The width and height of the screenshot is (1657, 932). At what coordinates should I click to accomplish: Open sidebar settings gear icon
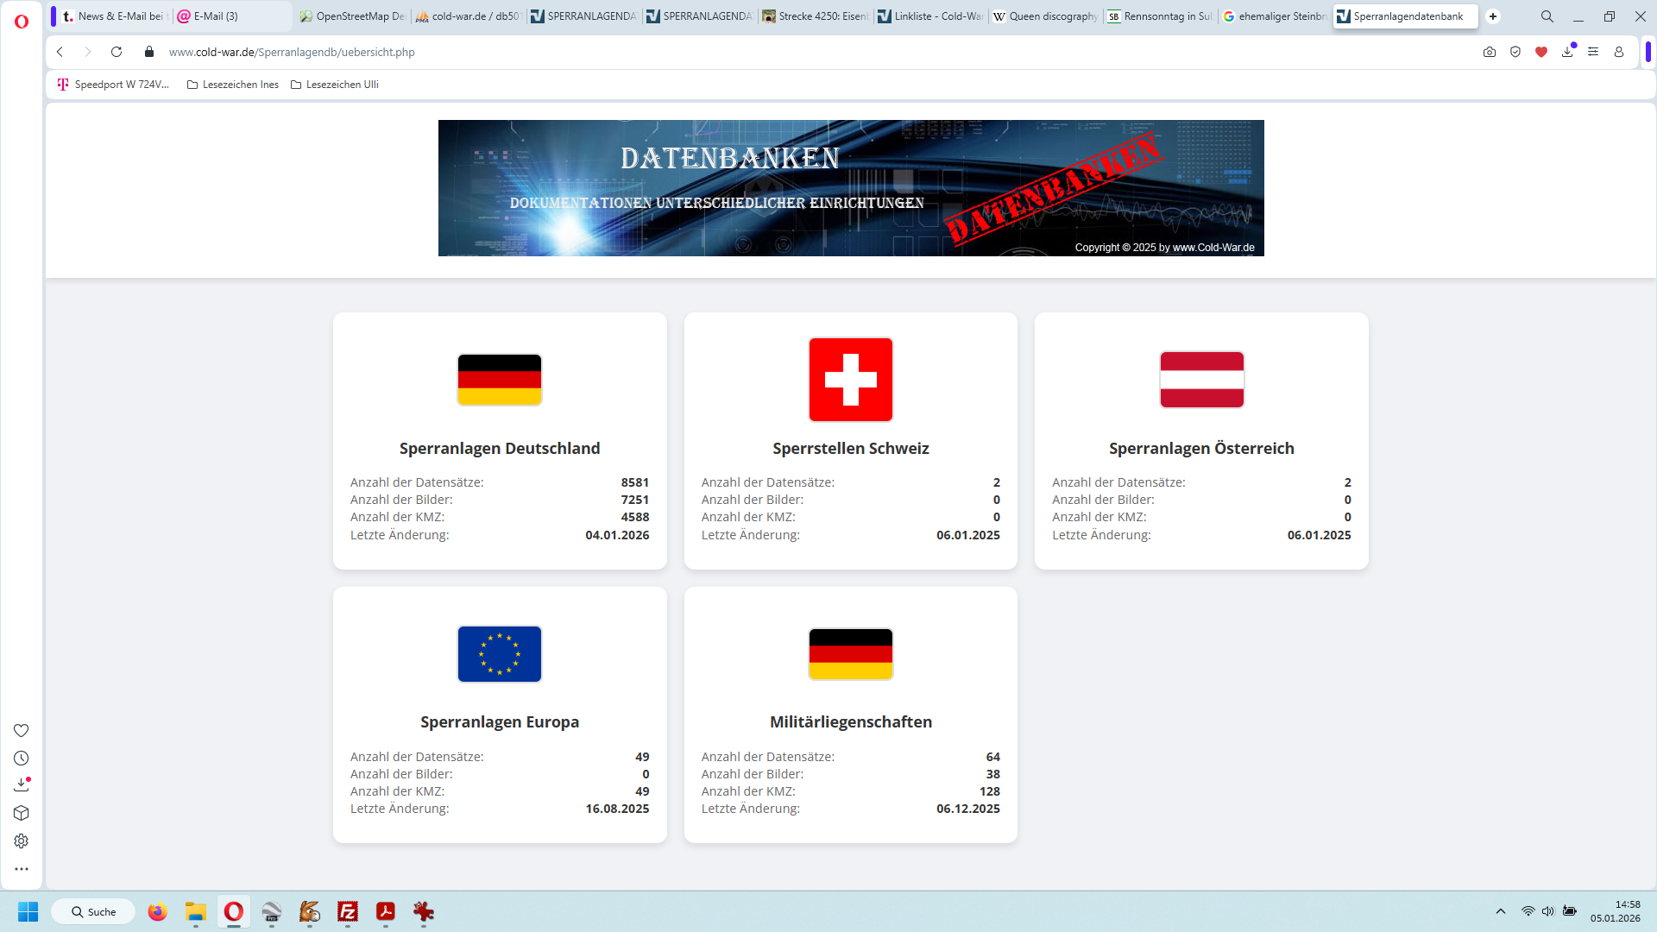(x=22, y=841)
